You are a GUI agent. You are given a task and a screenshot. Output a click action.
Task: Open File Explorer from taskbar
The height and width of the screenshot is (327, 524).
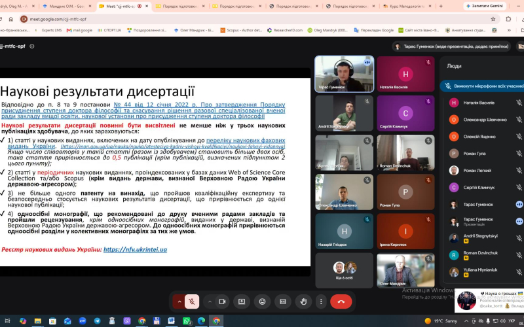tap(38, 321)
